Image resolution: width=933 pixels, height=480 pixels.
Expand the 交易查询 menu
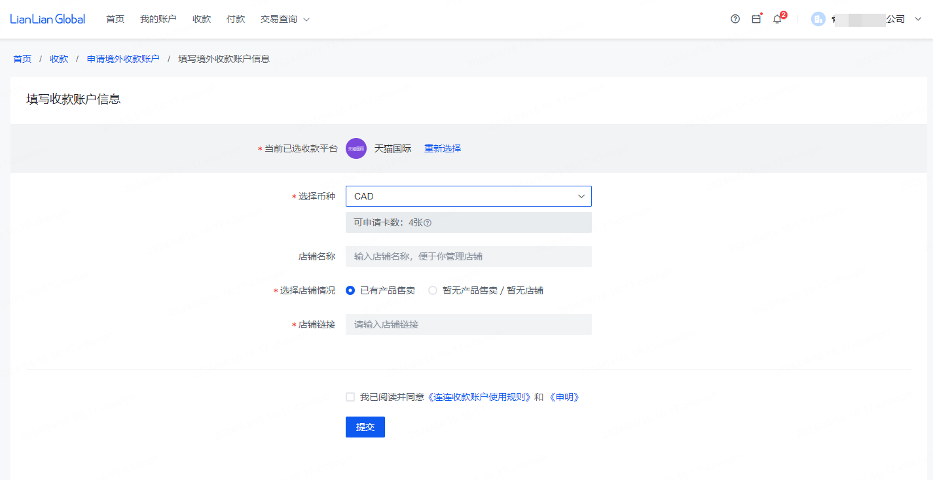pyautogui.click(x=285, y=19)
